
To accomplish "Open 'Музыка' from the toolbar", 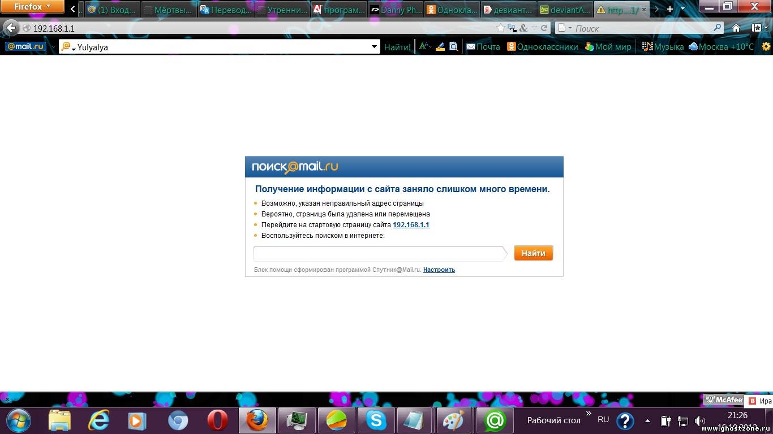I will coord(663,47).
